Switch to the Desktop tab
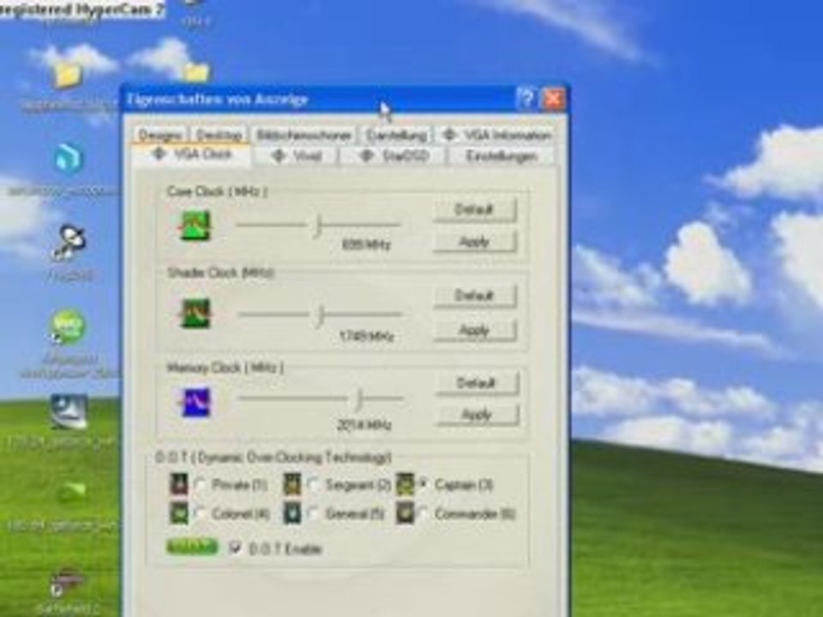 [x=219, y=135]
